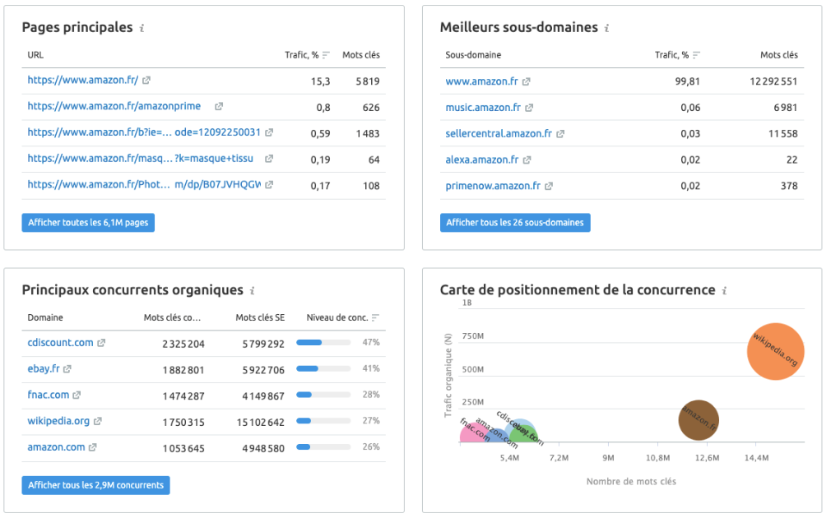831x518 pixels.
Task: Open external link icon for www.amazon.fr subdomain
Action: (527, 81)
